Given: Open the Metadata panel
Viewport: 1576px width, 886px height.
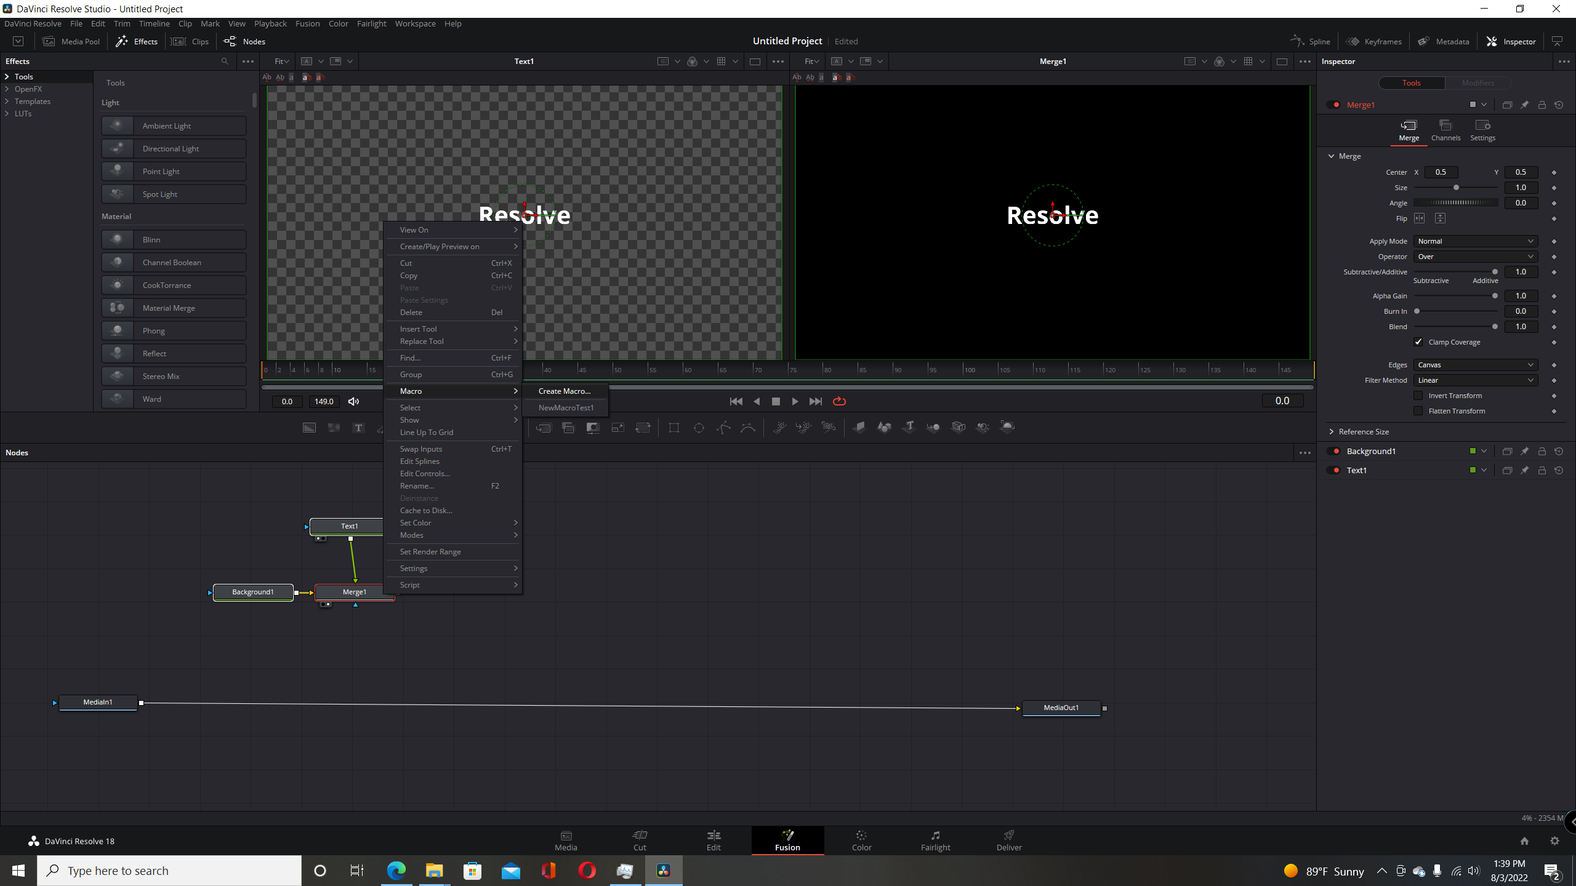Looking at the screenshot, I should [1444, 41].
